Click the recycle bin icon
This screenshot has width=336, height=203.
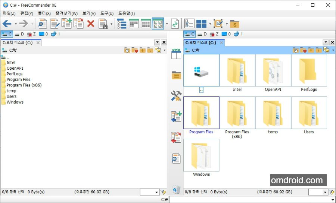(176, 190)
